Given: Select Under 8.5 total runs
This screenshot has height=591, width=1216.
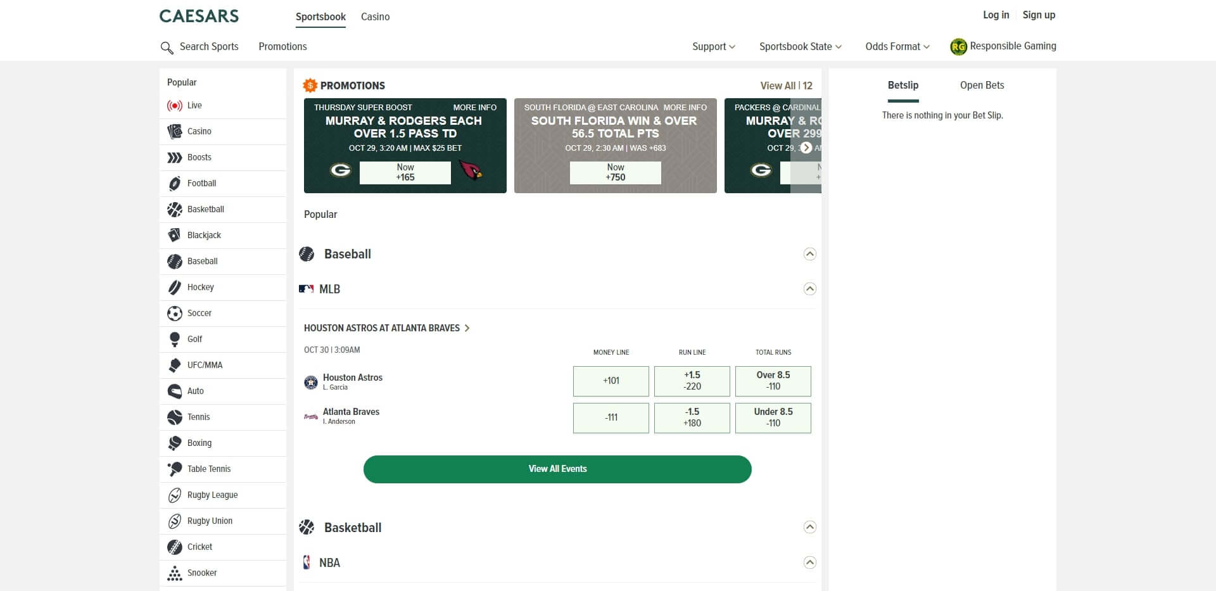Looking at the screenshot, I should coord(773,418).
